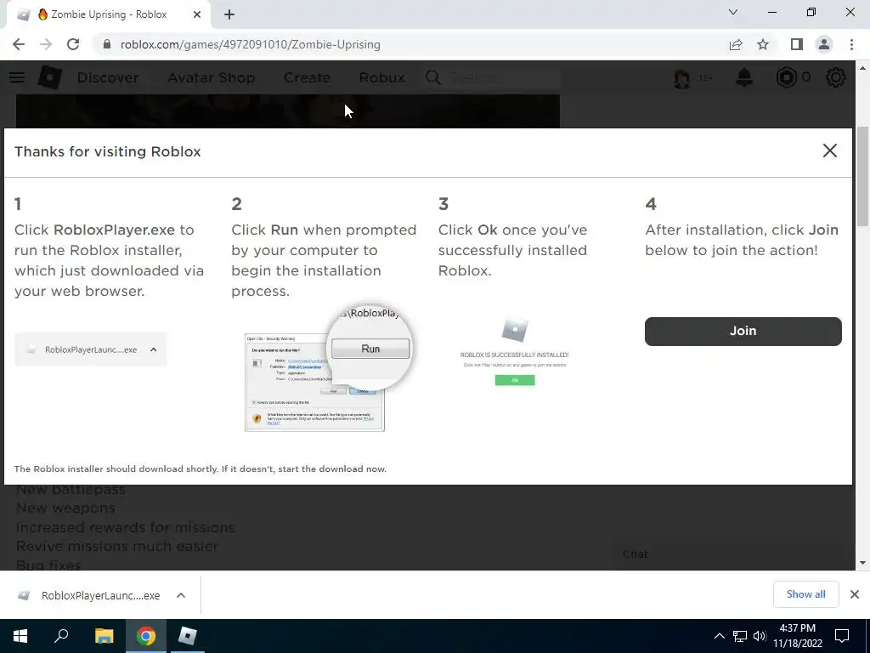Open Roblox notifications bell
Image resolution: width=870 pixels, height=653 pixels.
(744, 77)
